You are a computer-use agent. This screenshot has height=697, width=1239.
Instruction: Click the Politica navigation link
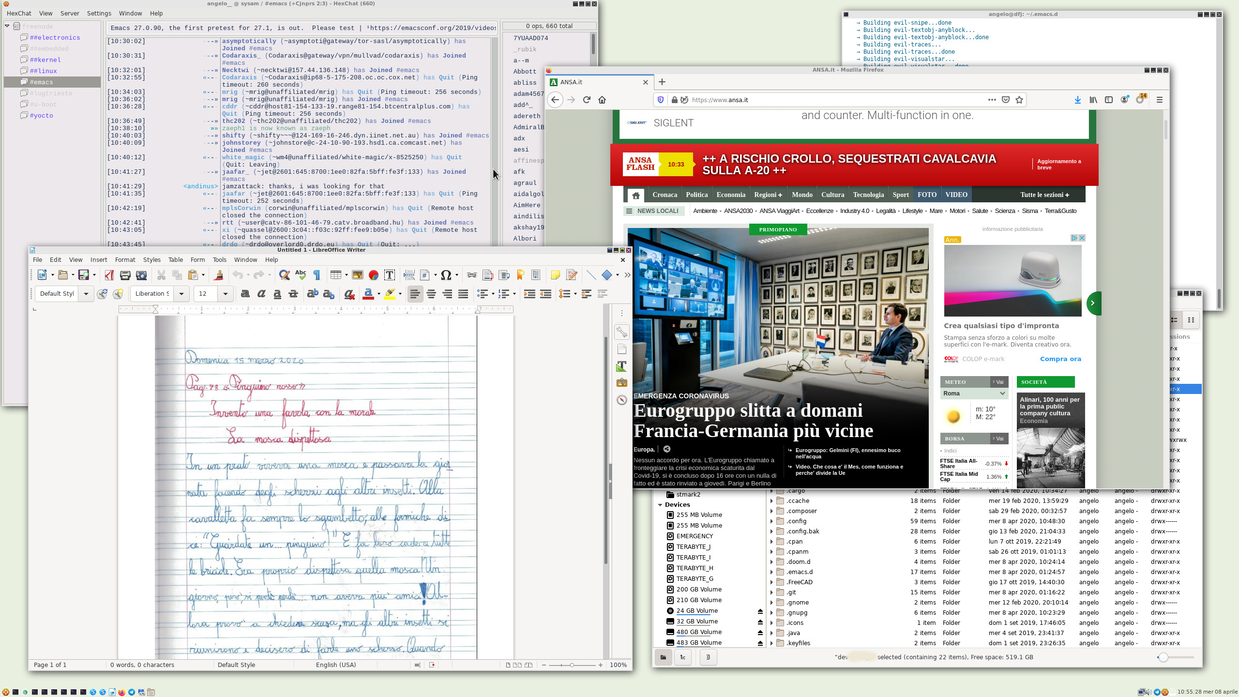click(x=696, y=195)
